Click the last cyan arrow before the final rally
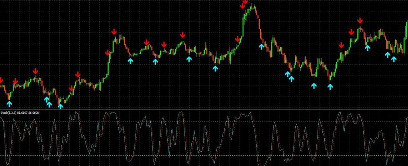 (330, 86)
